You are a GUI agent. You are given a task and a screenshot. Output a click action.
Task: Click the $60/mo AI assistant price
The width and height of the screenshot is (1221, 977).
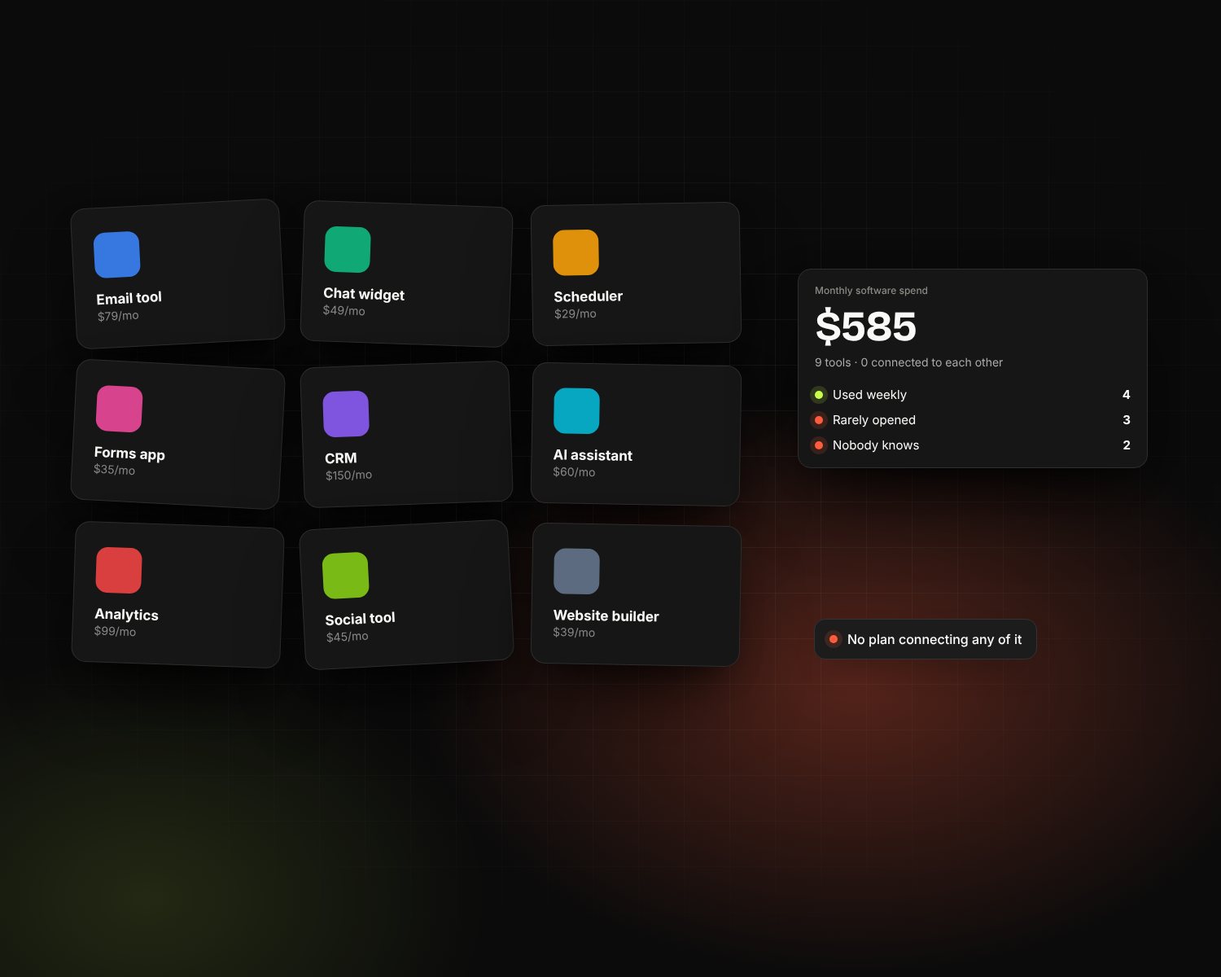coord(574,472)
